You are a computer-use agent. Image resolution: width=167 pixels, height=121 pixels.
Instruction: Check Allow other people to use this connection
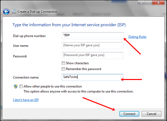tap(21, 86)
